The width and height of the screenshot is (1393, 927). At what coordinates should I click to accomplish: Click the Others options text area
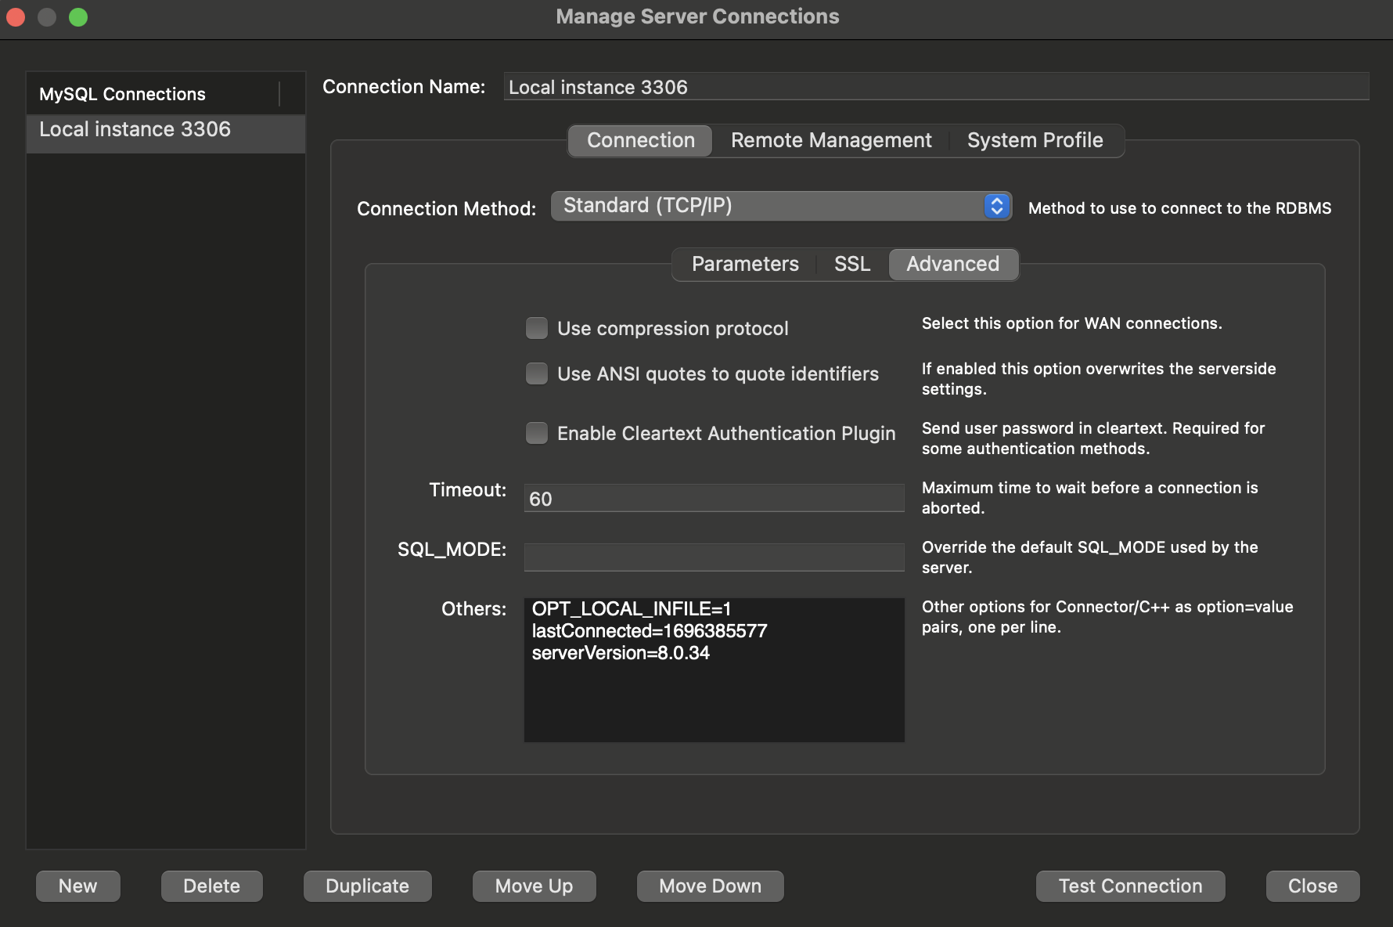click(714, 669)
